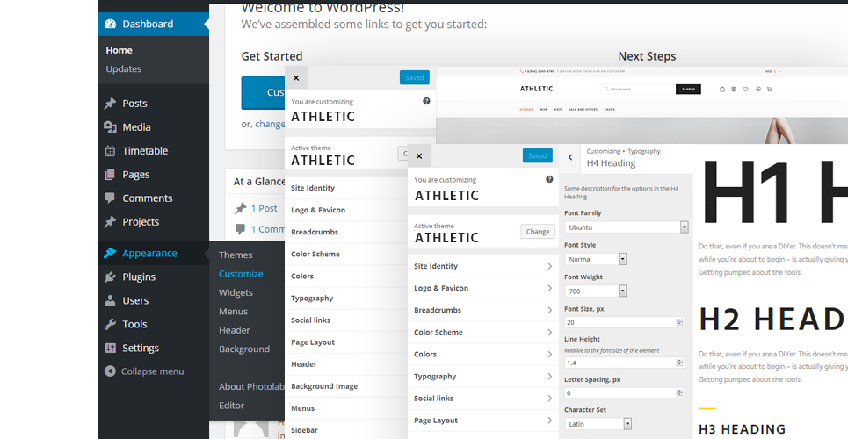Image resolution: width=848 pixels, height=439 pixels.
Task: Expand Breadcrumbs section in front panel
Action: pyautogui.click(x=483, y=310)
